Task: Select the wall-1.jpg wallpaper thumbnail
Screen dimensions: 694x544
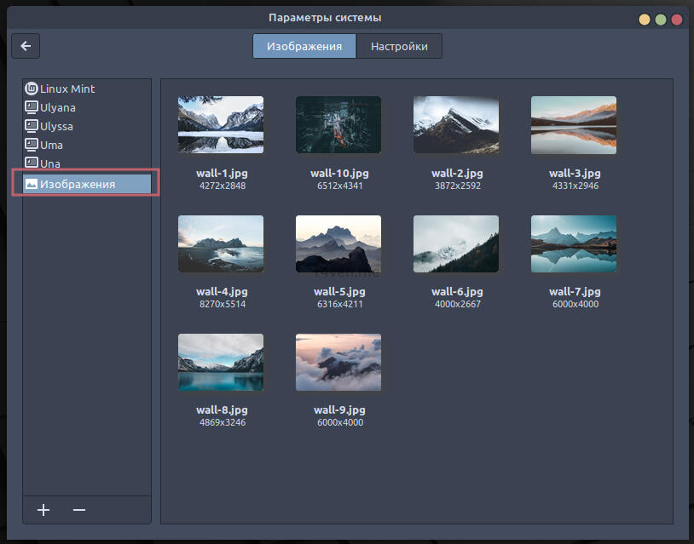Action: (221, 124)
